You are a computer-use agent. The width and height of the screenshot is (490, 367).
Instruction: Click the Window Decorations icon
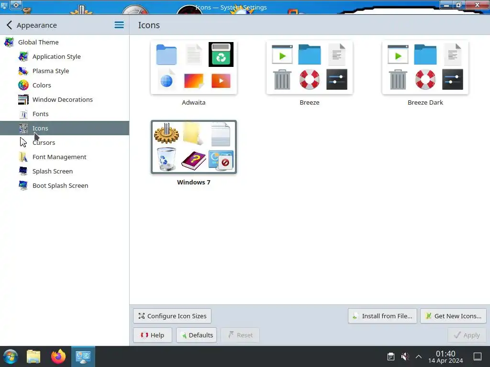point(23,99)
